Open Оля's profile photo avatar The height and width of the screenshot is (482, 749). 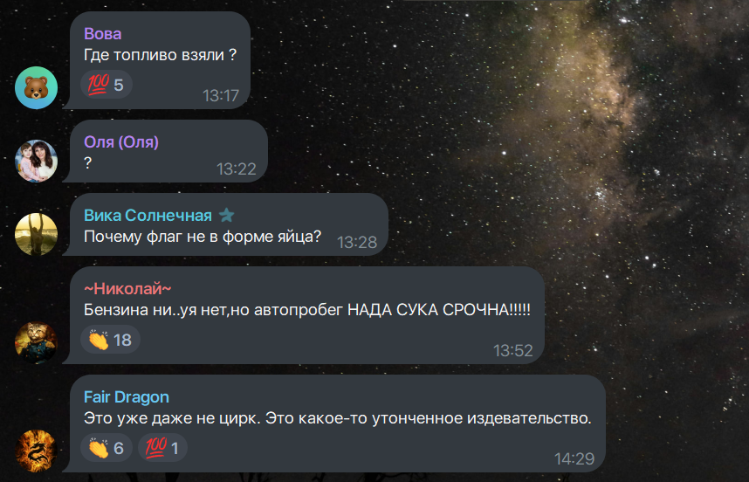point(37,161)
